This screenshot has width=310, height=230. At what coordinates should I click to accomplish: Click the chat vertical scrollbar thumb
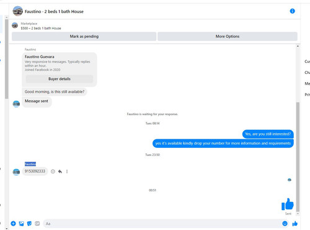point(298,157)
